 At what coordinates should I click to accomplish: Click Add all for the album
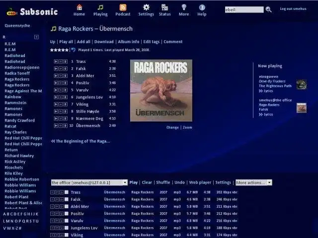[x=83, y=42]
